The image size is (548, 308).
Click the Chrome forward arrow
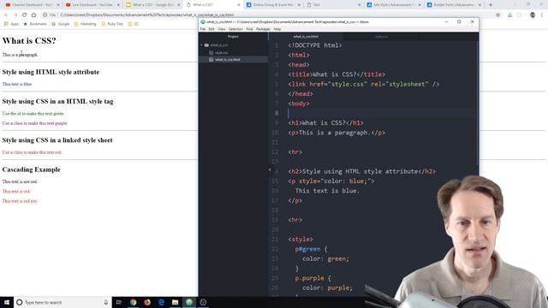pos(15,15)
